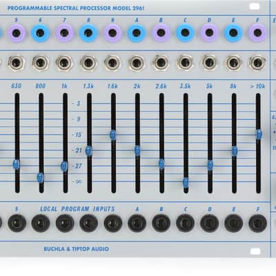Click the 2.6k band slider knob
The image size is (276, 276).
tap(161, 164)
